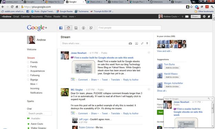Open the browser home page
The height and width of the screenshot is (129, 215).
[17, 7]
